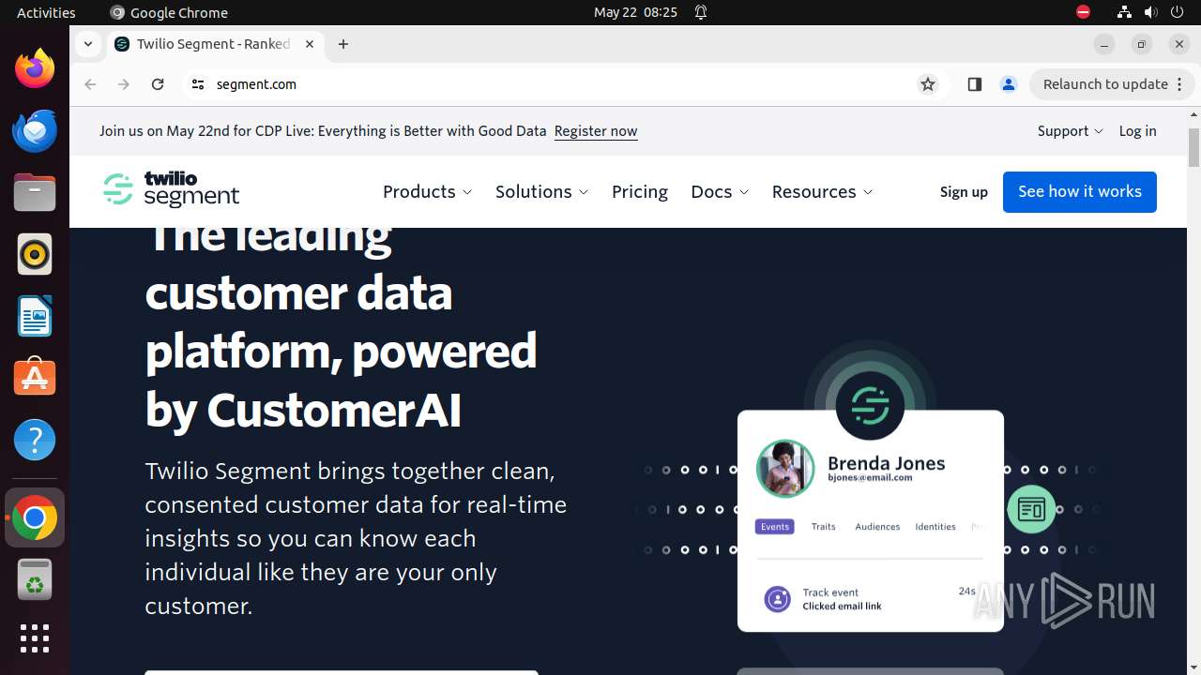Open the Pricing page
The width and height of the screenshot is (1201, 675).
pyautogui.click(x=640, y=191)
